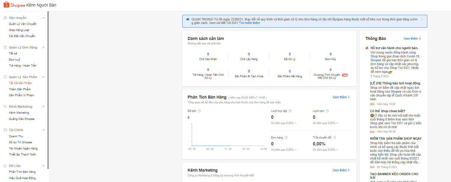Screen dimensions: 451x182
Task: Open Chờ Xác Nhận order count
Action: click(x=208, y=54)
